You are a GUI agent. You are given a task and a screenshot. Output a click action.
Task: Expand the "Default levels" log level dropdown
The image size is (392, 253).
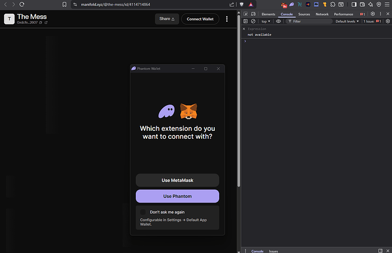point(347,21)
